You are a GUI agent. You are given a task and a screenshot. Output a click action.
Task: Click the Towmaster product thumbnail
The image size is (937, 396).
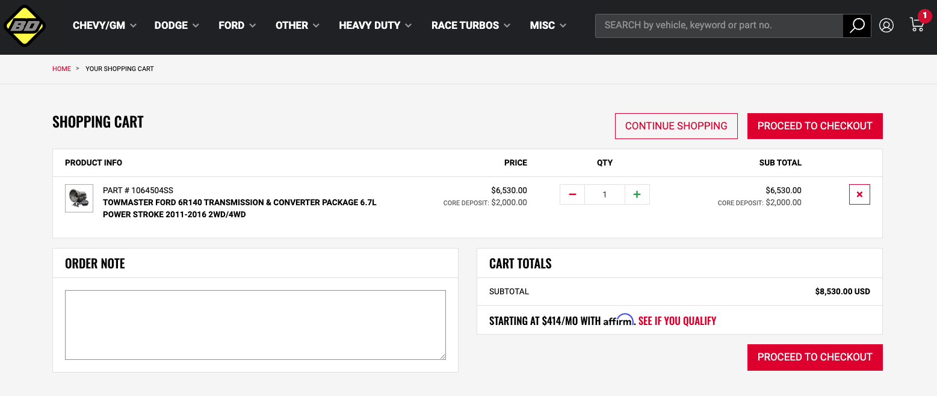point(79,198)
